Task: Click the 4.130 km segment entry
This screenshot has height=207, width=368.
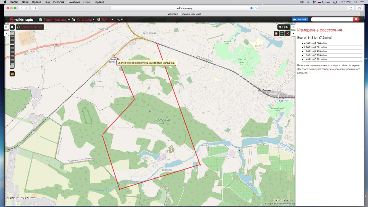Action: point(315,43)
